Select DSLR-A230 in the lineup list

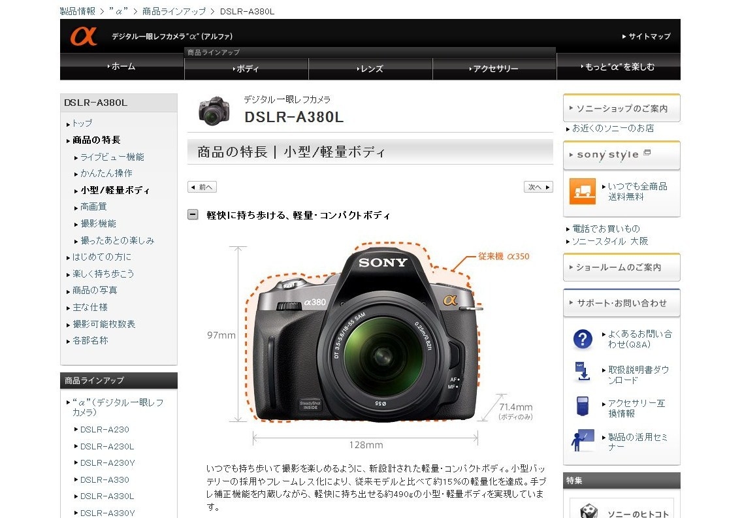pyautogui.click(x=104, y=430)
